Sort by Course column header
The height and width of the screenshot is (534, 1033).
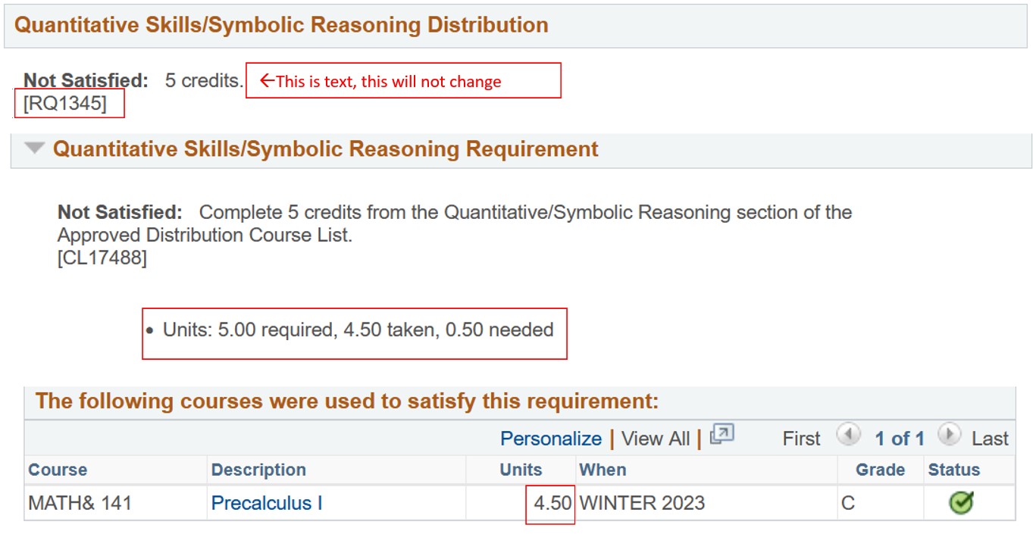pyautogui.click(x=58, y=470)
